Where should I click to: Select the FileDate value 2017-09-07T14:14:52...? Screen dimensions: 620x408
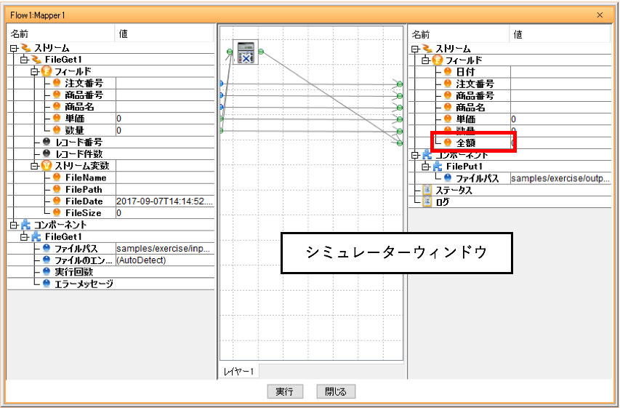coord(164,201)
